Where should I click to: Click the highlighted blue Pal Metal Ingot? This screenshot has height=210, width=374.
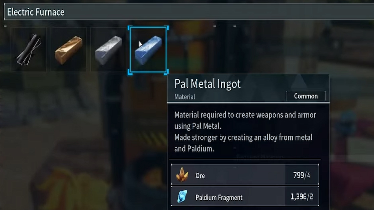coord(148,50)
